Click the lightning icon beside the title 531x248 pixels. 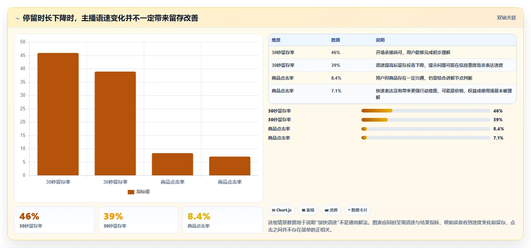pyautogui.click(x=17, y=18)
